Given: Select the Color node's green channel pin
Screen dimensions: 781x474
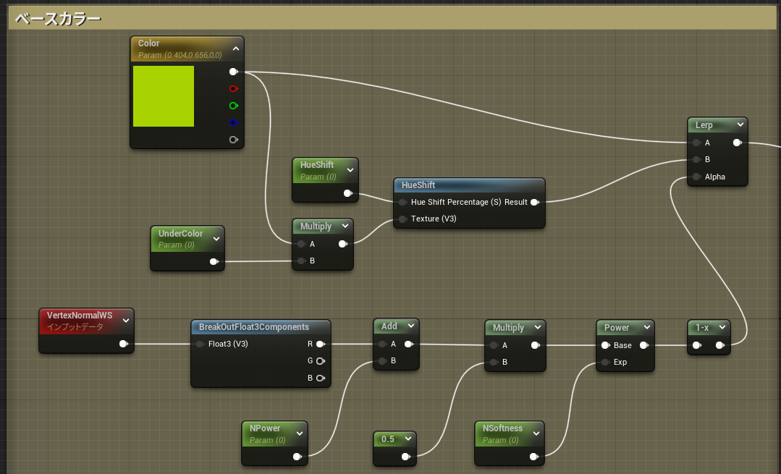Looking at the screenshot, I should point(234,106).
